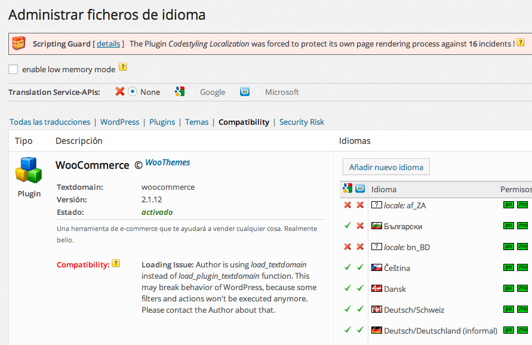Screen dimensions: 532x345
Task: Click Google icon in language table header
Action: point(348,188)
